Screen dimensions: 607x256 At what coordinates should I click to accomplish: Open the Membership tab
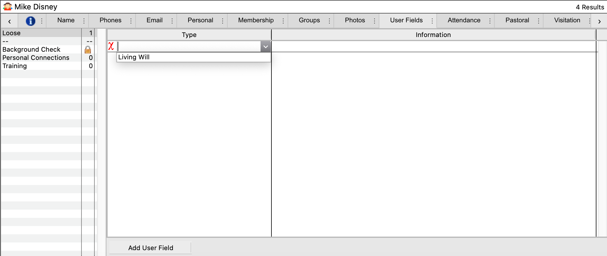pos(256,20)
